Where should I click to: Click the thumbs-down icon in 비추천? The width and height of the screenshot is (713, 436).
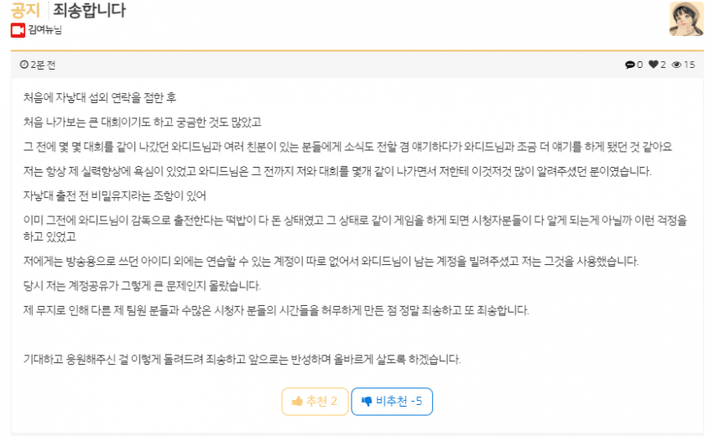click(367, 401)
